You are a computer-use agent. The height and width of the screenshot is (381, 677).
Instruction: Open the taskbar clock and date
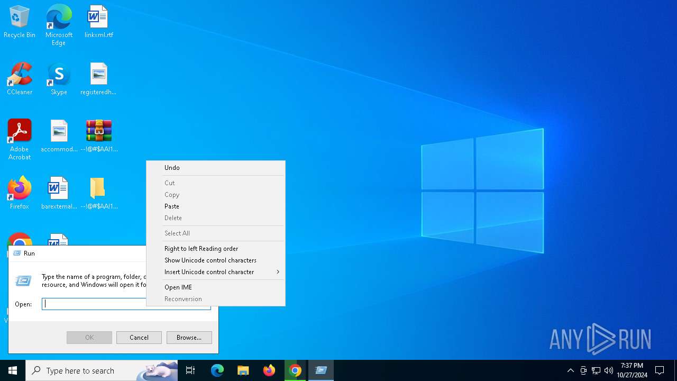tap(632, 370)
